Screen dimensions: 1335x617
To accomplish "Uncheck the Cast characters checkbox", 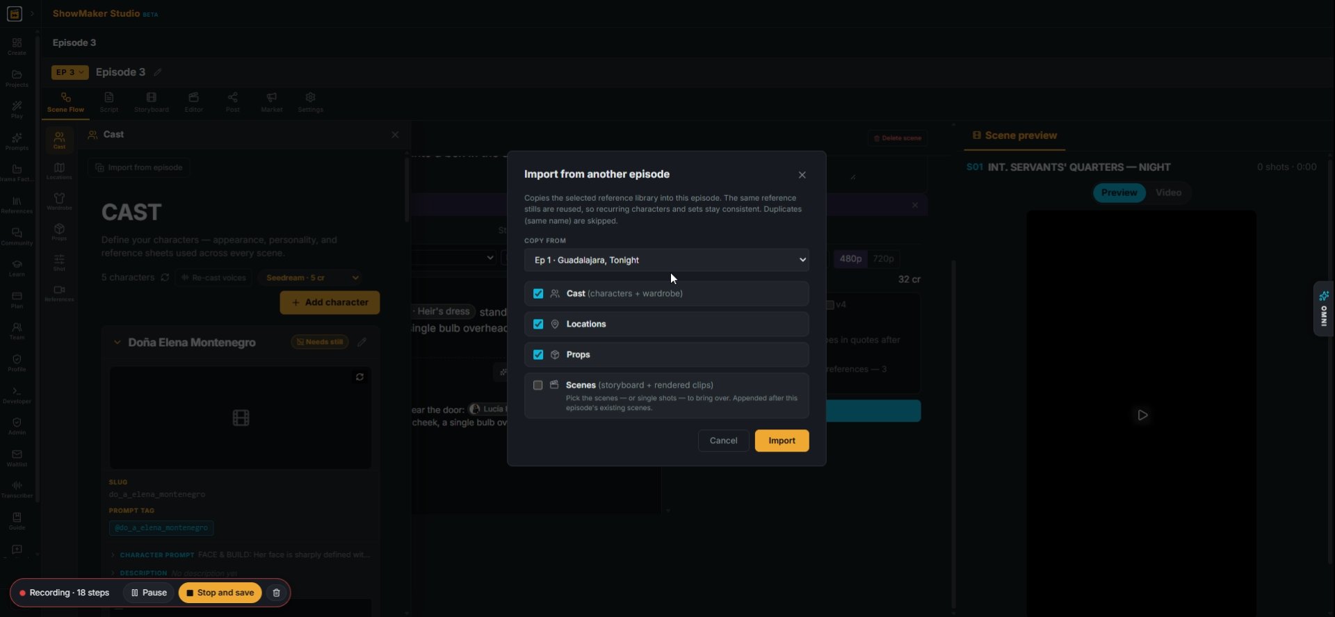I will pyautogui.click(x=538, y=293).
